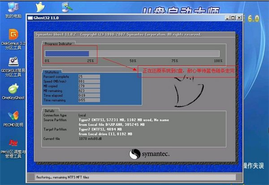Click the 50% mark label
The width and height of the screenshot is (269, 185).
[x=133, y=61]
